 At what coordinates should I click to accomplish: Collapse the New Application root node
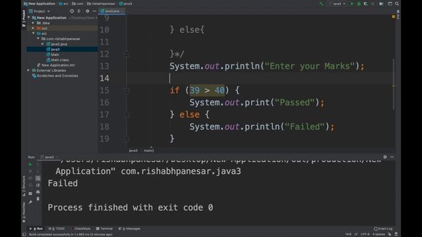(x=29, y=18)
